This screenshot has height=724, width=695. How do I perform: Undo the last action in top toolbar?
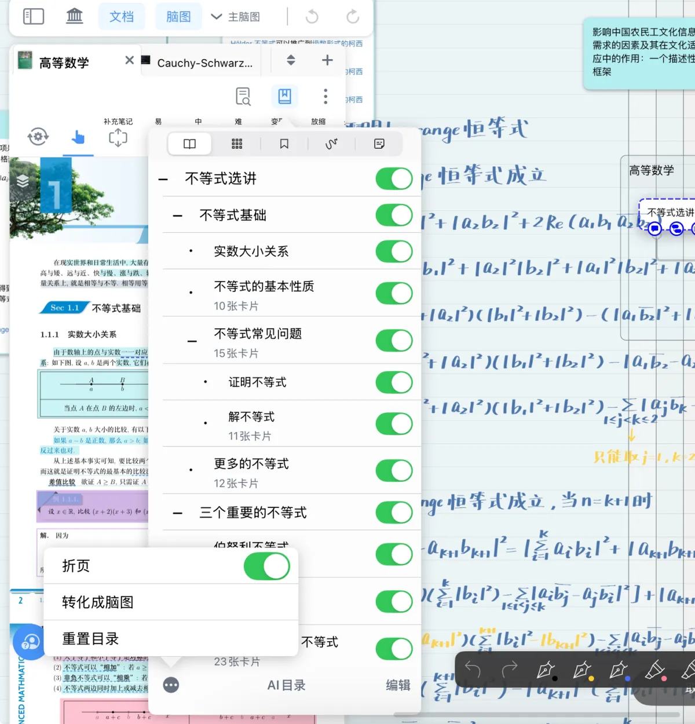[312, 17]
